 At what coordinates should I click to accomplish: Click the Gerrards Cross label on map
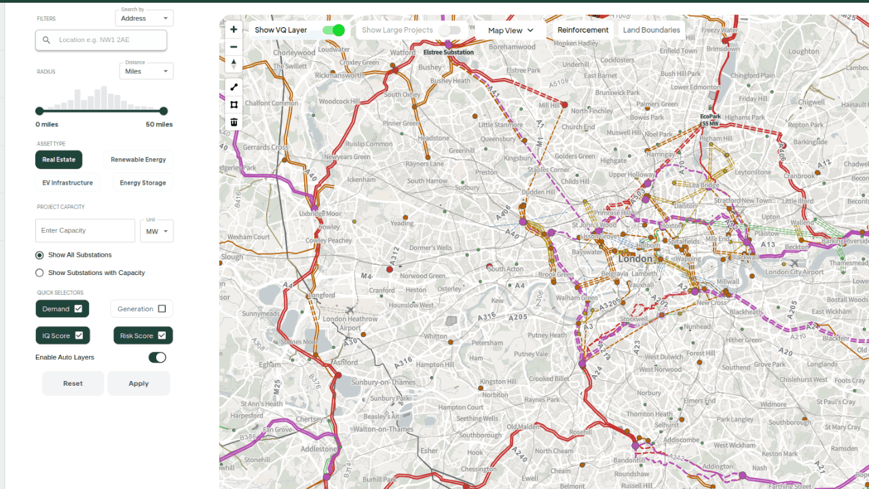[x=266, y=147]
